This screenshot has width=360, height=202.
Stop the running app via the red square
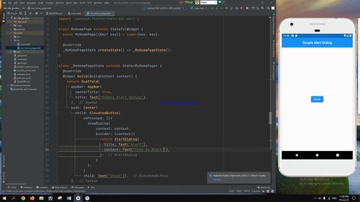click(x=241, y=8)
